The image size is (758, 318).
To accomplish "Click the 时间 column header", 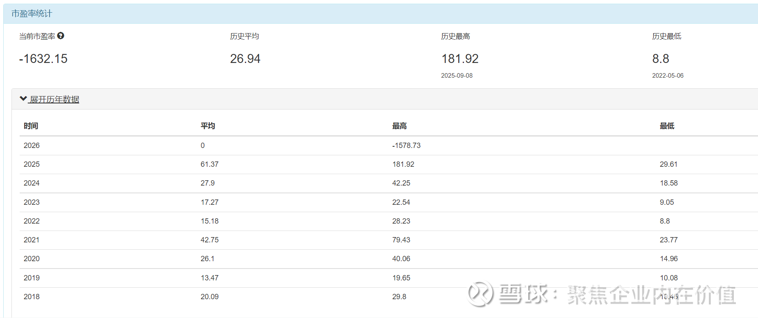I will (x=31, y=126).
